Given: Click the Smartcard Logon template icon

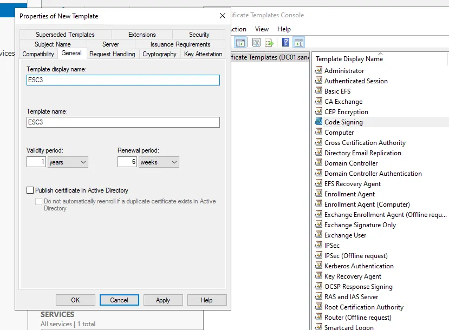Looking at the screenshot, I should 318,327.
